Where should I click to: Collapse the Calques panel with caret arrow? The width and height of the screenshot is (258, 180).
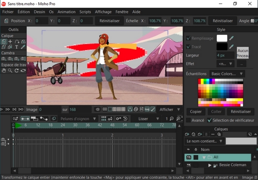click(255, 135)
